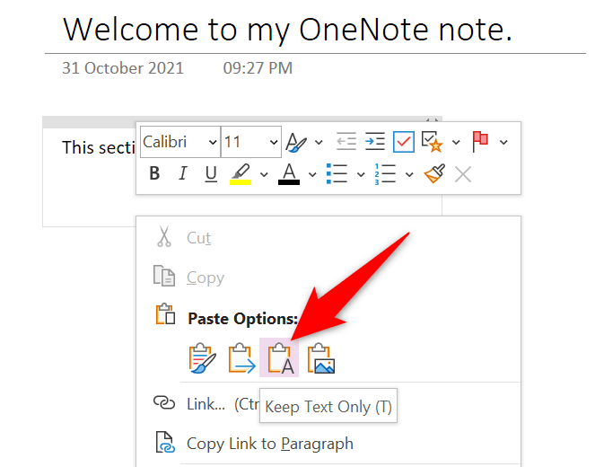Click the Paste Options clipboard icon
This screenshot has height=467, width=595.
pyautogui.click(x=165, y=314)
